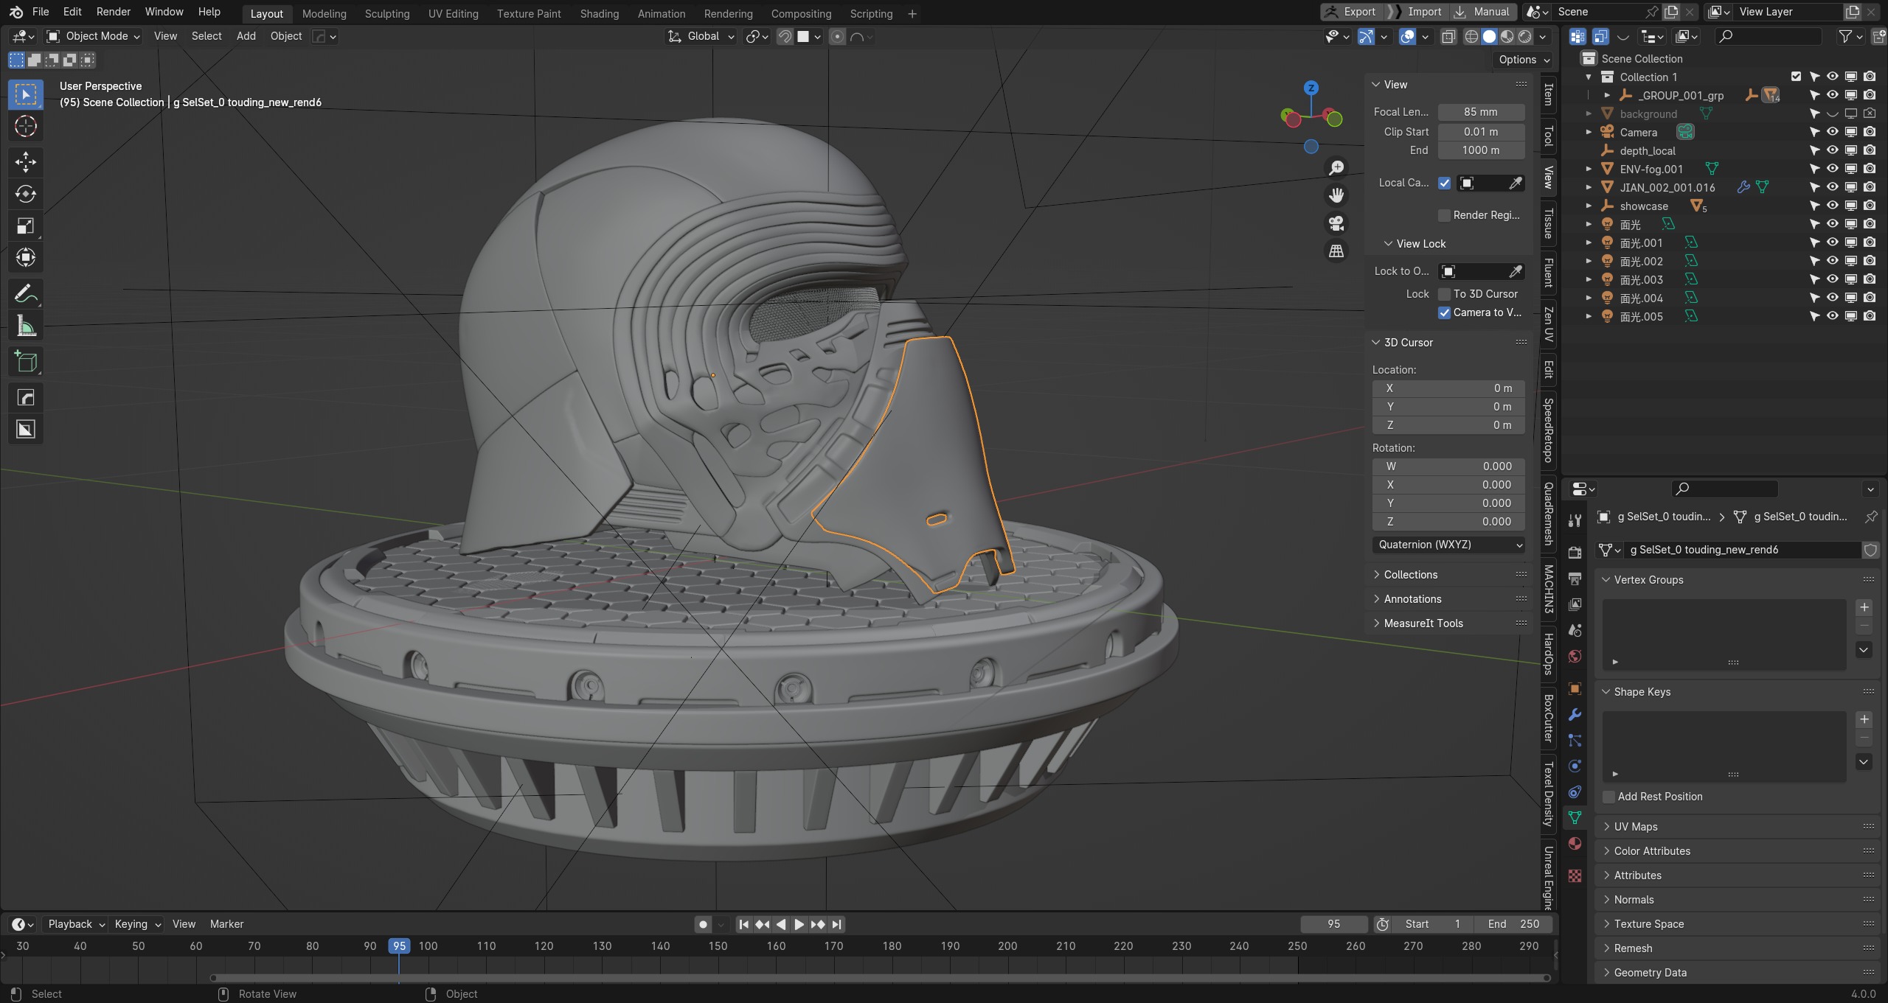Click the zoom view magnifier icon
Image resolution: width=1888 pixels, height=1003 pixels.
point(1336,167)
